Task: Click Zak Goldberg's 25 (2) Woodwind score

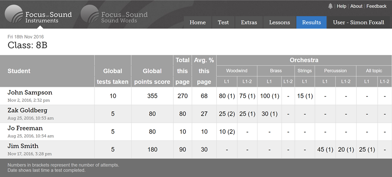Action: tap(227, 114)
